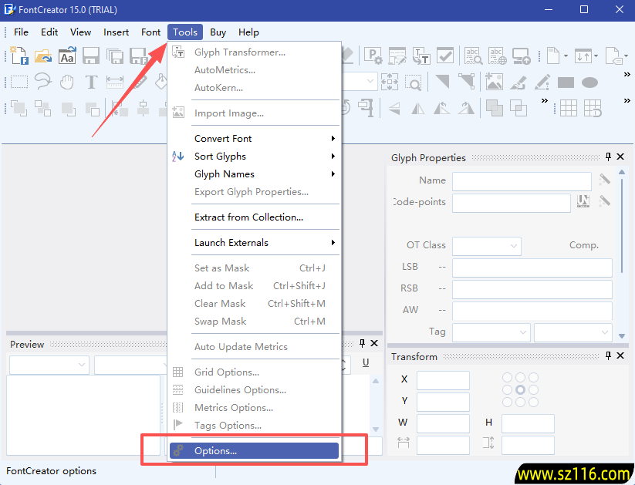Click the Open Font folder icon
This screenshot has height=485, width=635.
click(x=43, y=56)
